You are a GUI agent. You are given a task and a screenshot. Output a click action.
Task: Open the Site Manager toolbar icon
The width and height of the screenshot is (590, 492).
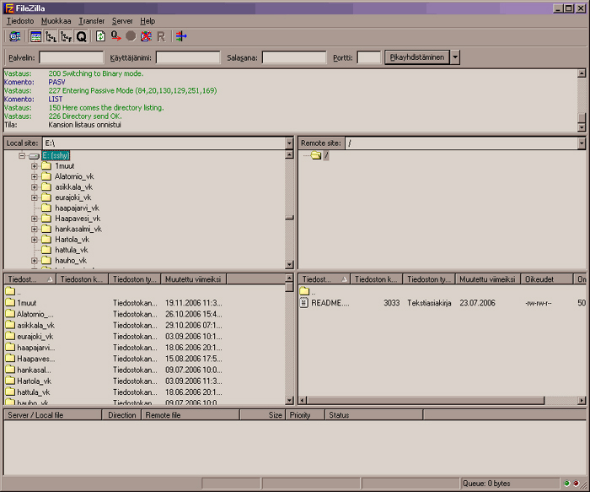point(15,36)
